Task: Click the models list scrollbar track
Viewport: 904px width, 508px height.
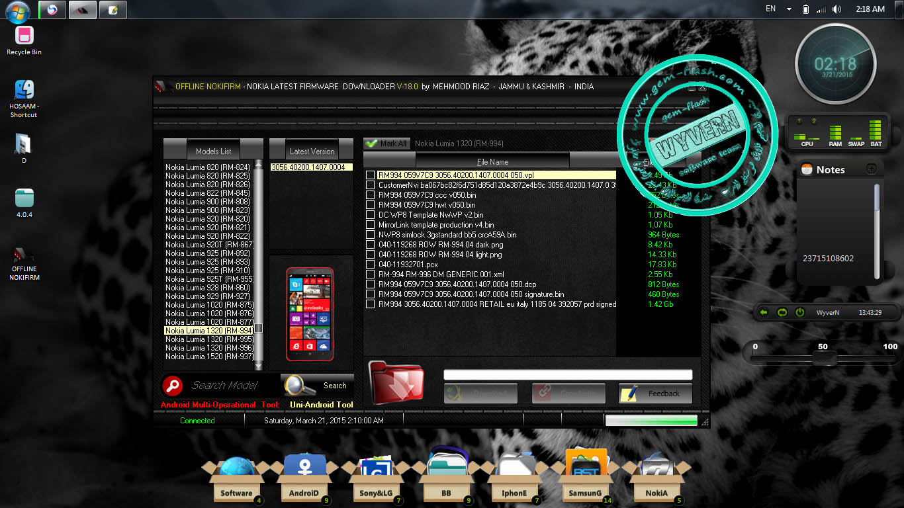Action: coord(259,265)
